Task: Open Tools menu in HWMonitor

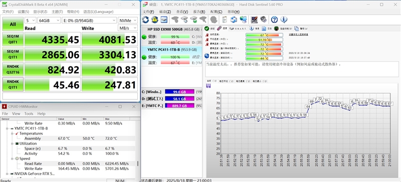Action: click(x=29, y=113)
